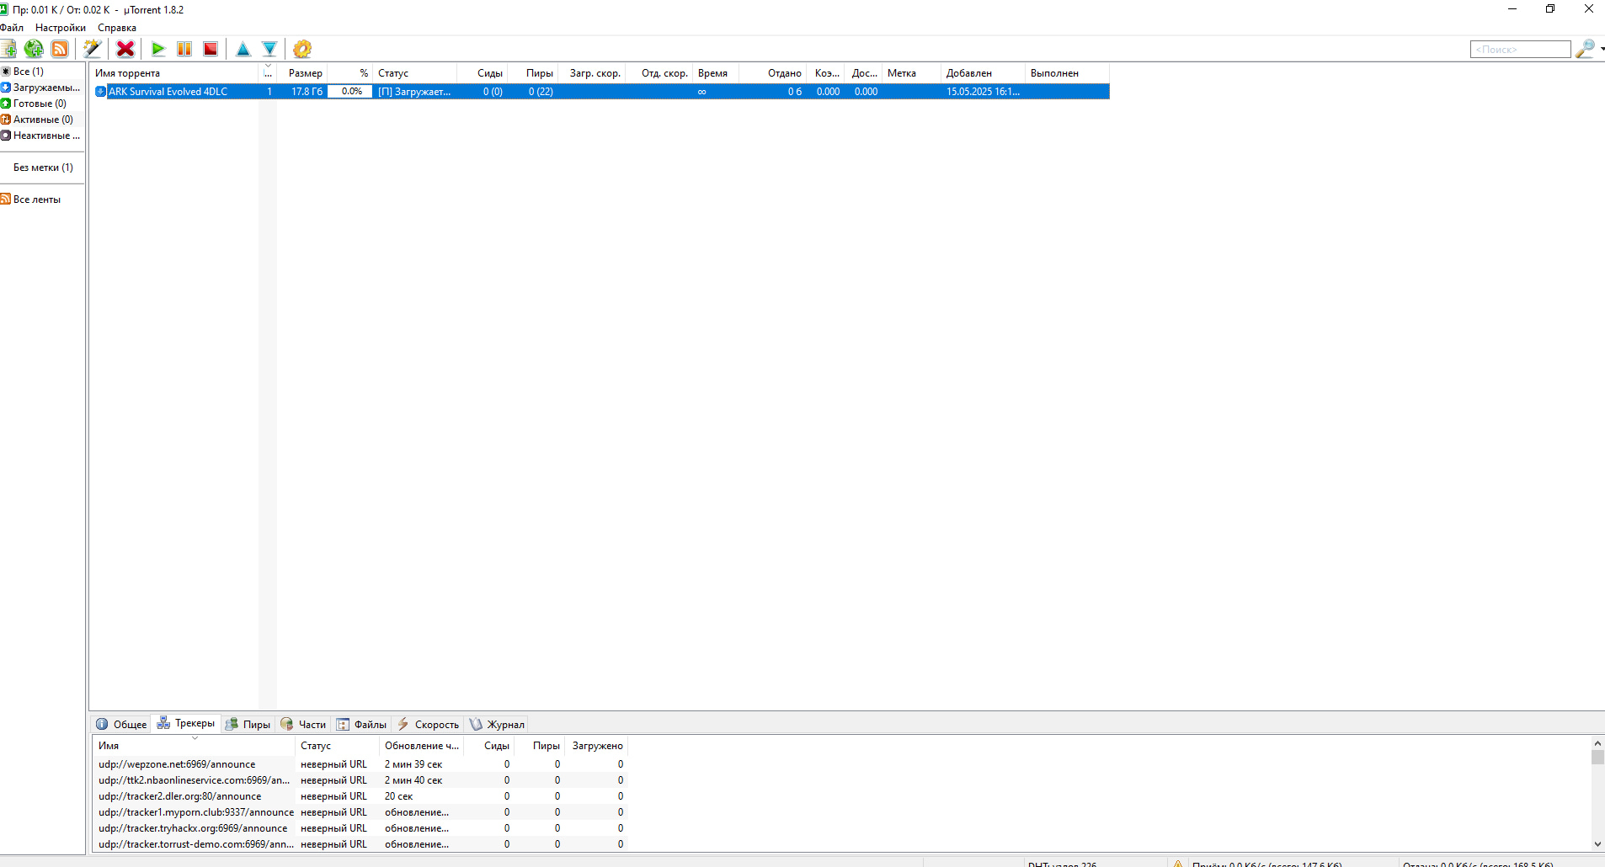Image resolution: width=1605 pixels, height=867 pixels.
Task: Switch to the Журнал tab
Action: point(497,724)
